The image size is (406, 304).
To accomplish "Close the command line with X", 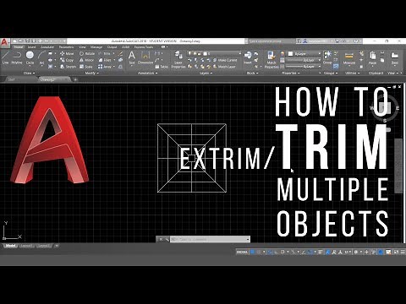I will coord(161,239).
